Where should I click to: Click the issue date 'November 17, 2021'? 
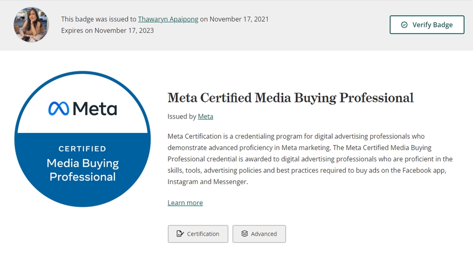coord(239,19)
